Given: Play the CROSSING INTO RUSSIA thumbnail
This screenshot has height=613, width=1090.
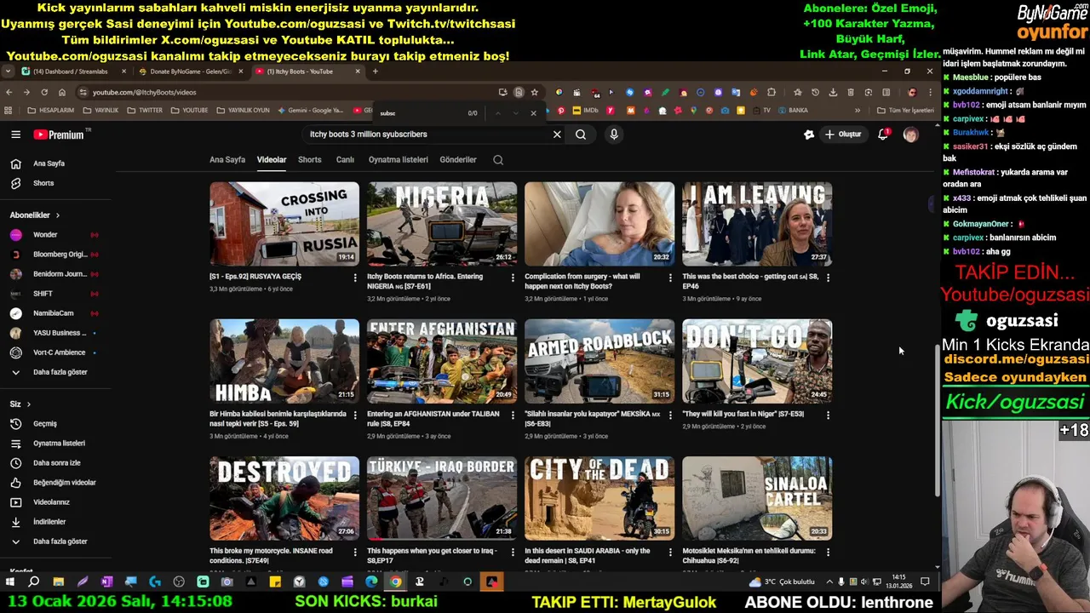Looking at the screenshot, I should pyautogui.click(x=284, y=224).
